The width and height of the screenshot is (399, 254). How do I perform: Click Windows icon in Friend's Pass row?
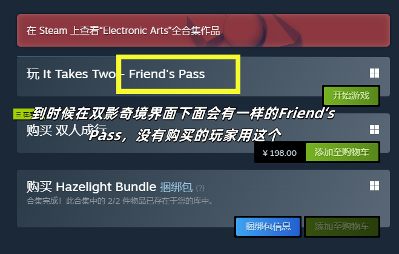click(x=374, y=73)
